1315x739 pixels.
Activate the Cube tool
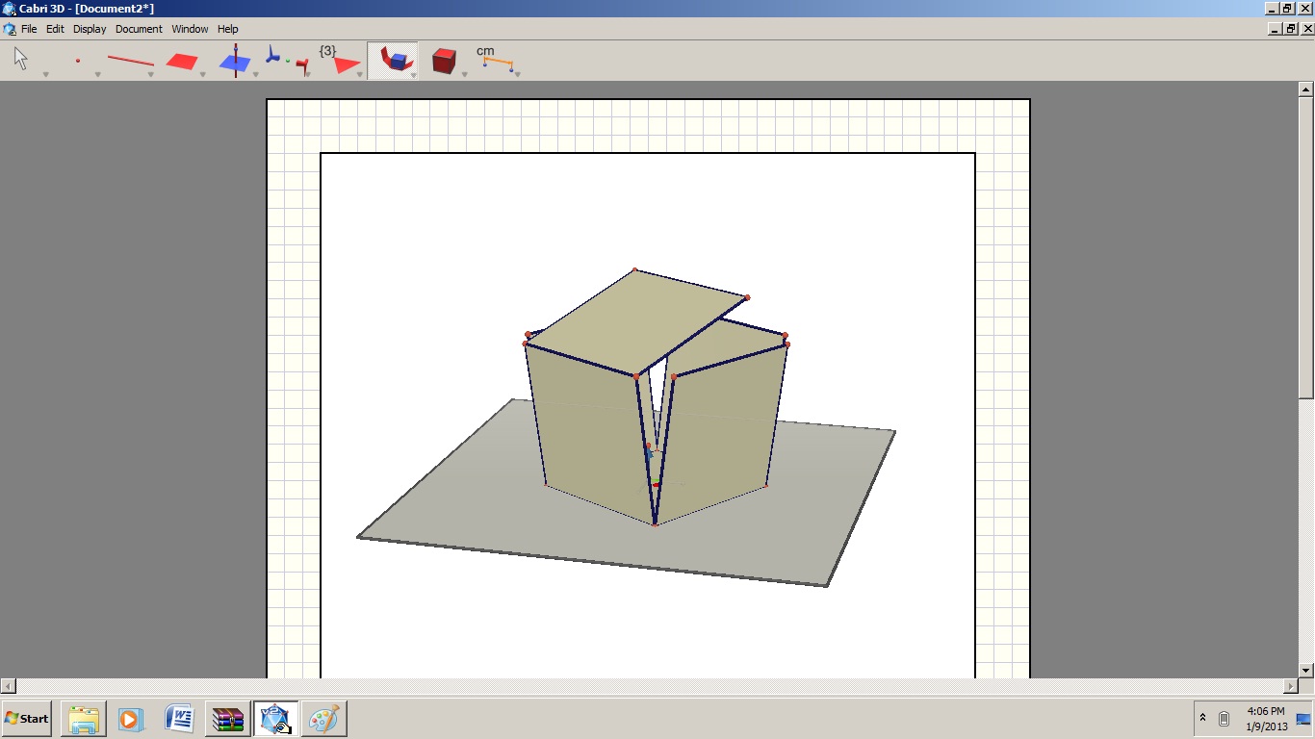coord(444,60)
